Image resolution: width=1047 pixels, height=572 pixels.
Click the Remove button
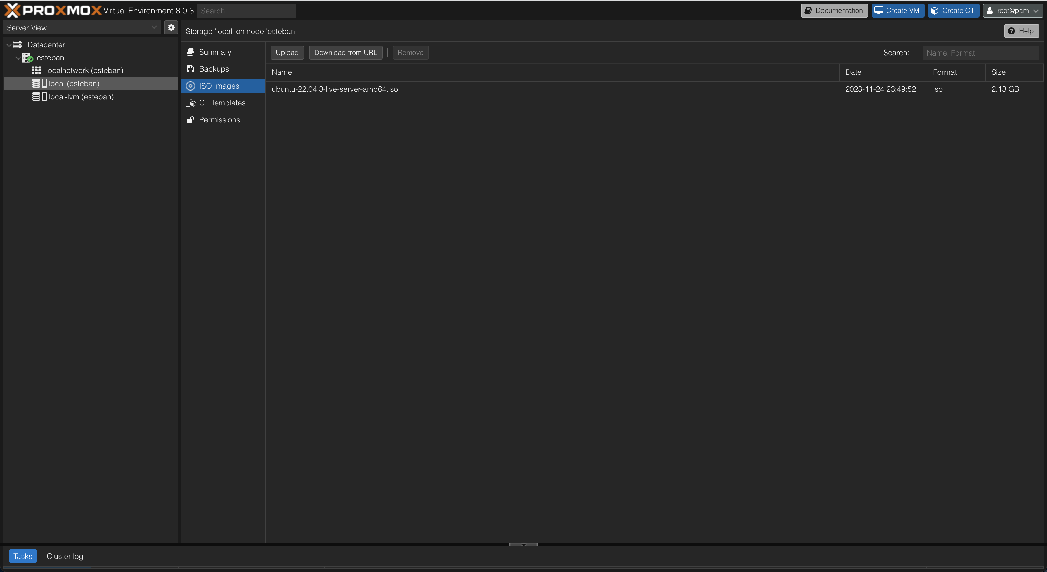pos(410,53)
